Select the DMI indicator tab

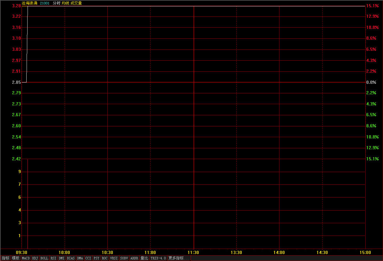coord(61,258)
